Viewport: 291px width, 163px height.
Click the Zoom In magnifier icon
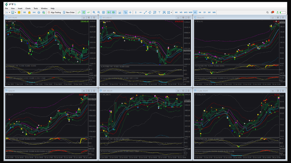tap(94, 12)
